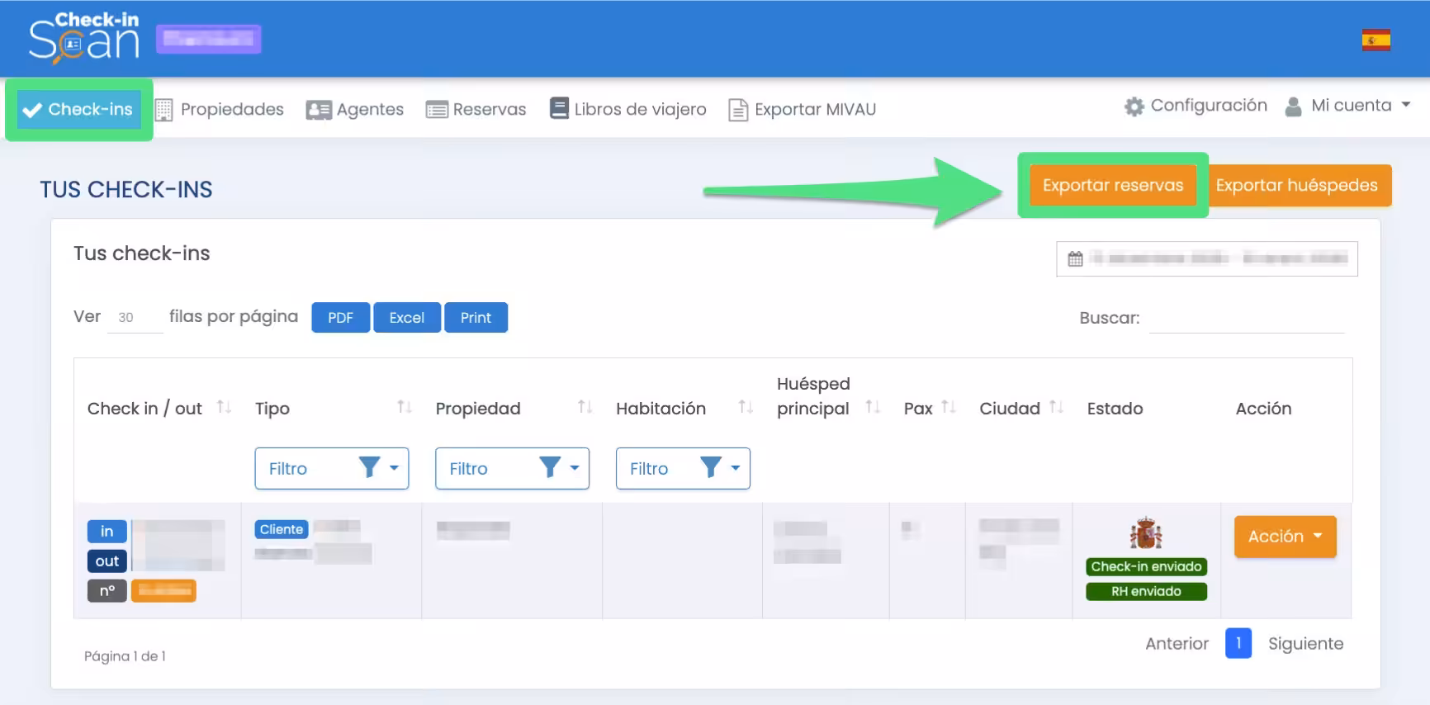Click the Exportar MIVAU document icon
Viewport: 1430px width, 705px height.
click(x=738, y=110)
